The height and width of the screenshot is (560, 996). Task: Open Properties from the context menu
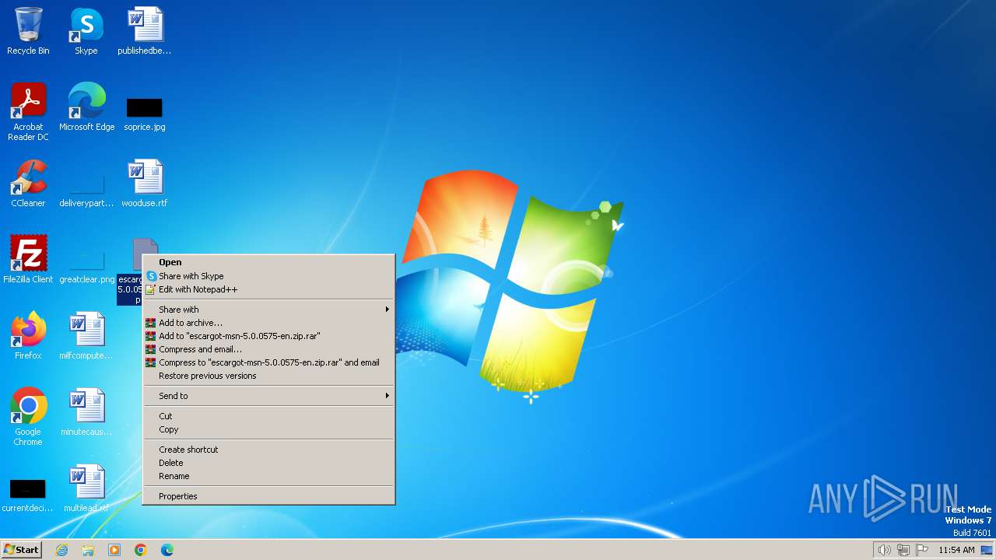coord(269,496)
